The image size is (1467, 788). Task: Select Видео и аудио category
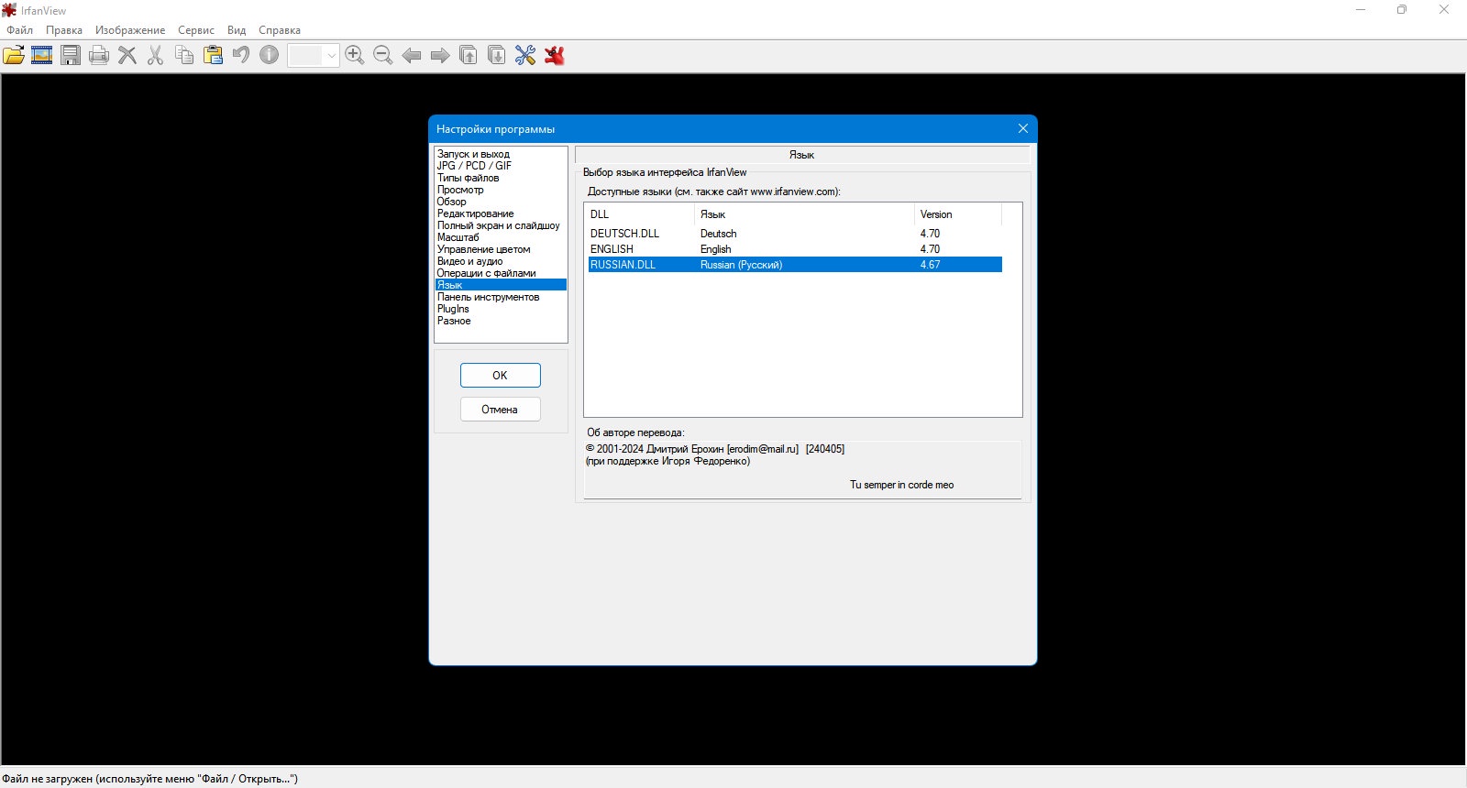501,261
